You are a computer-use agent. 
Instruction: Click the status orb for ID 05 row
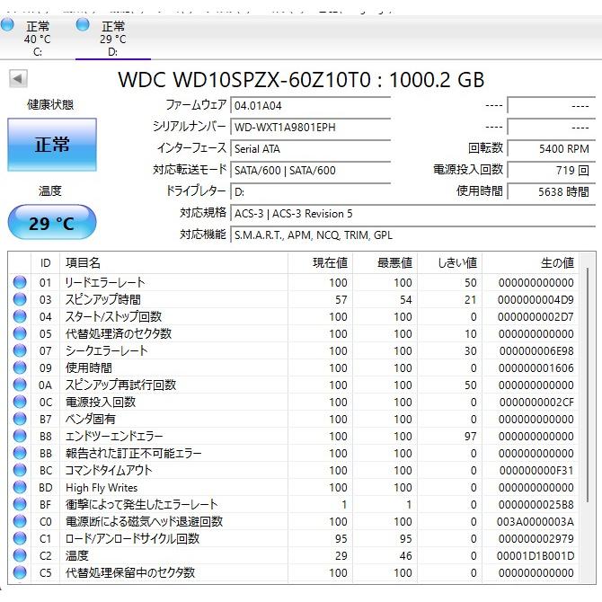click(x=20, y=333)
